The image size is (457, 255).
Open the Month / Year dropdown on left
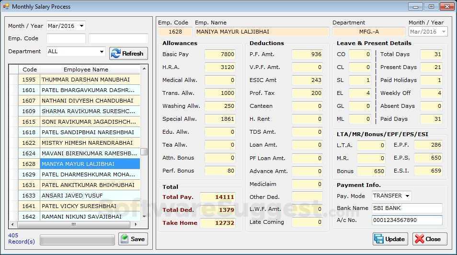pyautogui.click(x=81, y=26)
